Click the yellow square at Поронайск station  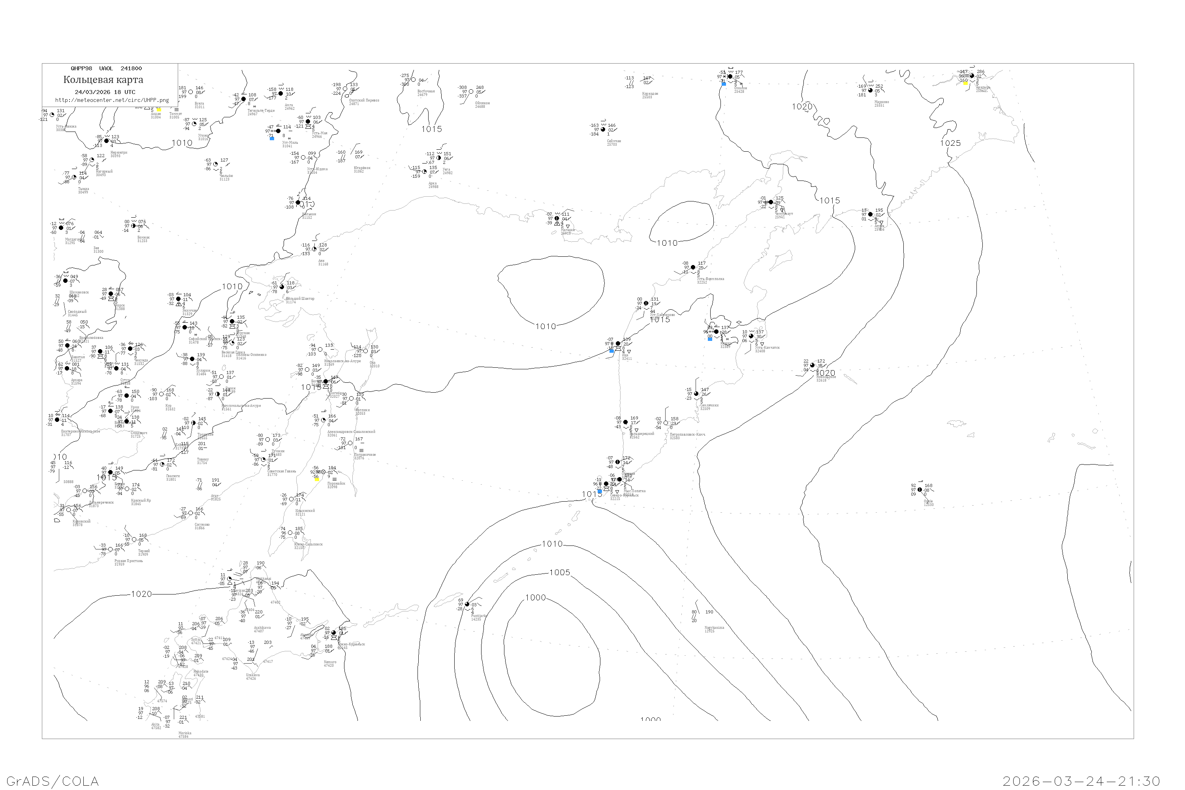(317, 480)
